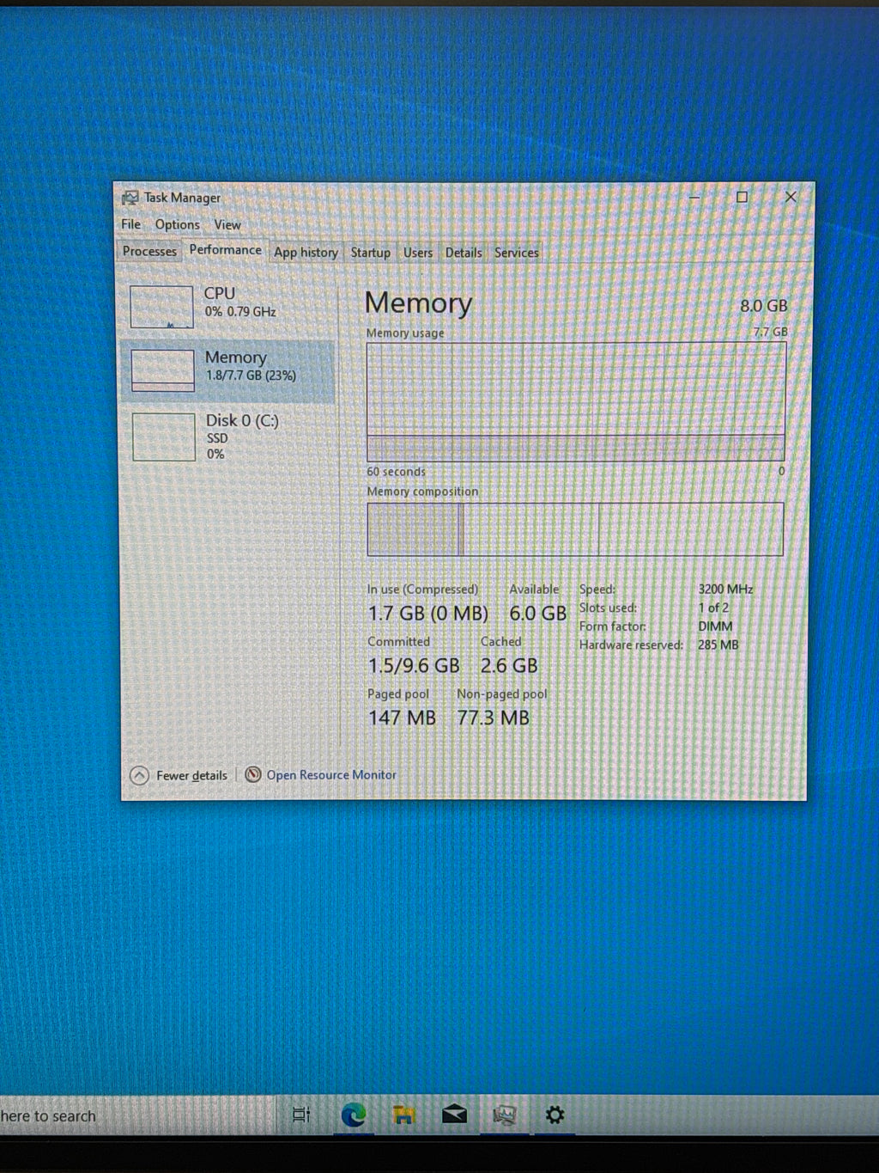Select the CPU performance item
Screen dimensions: 879x1173
228,306
